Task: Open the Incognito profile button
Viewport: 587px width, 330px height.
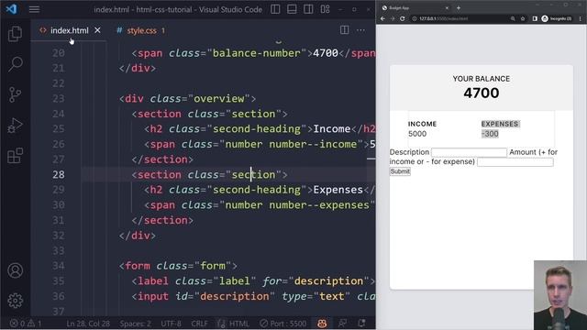Action: click(x=557, y=18)
